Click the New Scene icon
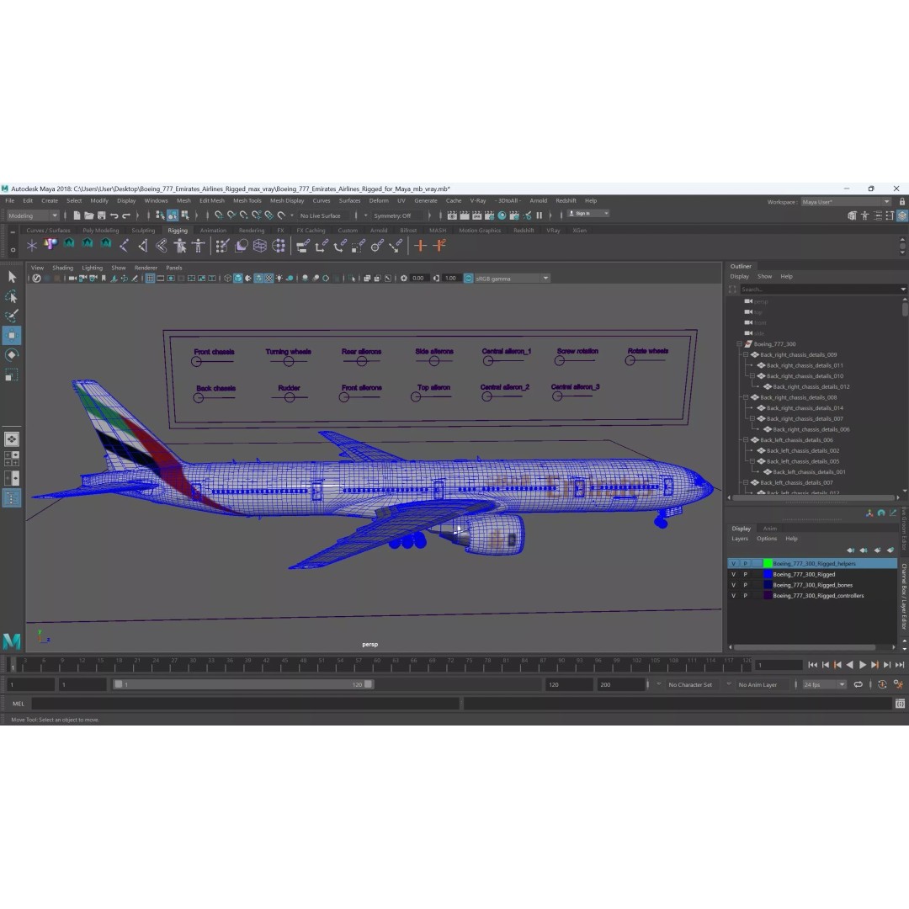 [x=77, y=215]
